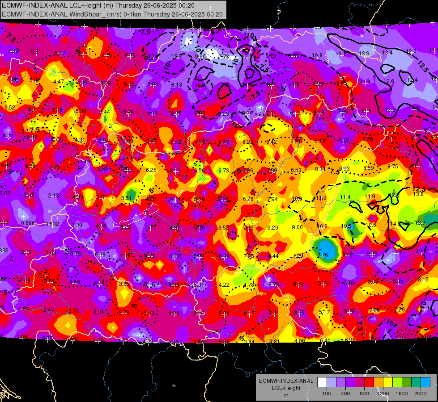Click the WindShear_ (m/s) 0-1km title line
The image size is (438, 402).
point(112,14)
